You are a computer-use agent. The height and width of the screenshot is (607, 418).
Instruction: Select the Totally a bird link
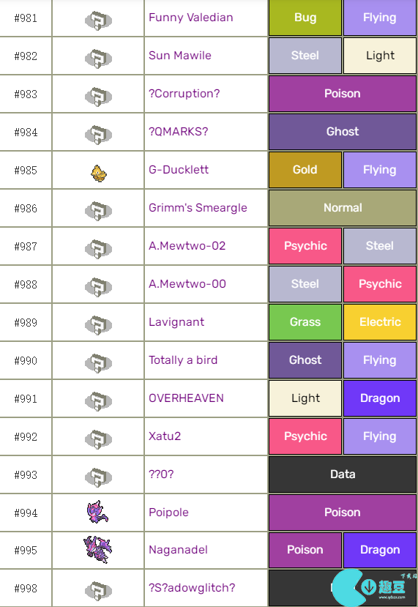click(x=183, y=360)
